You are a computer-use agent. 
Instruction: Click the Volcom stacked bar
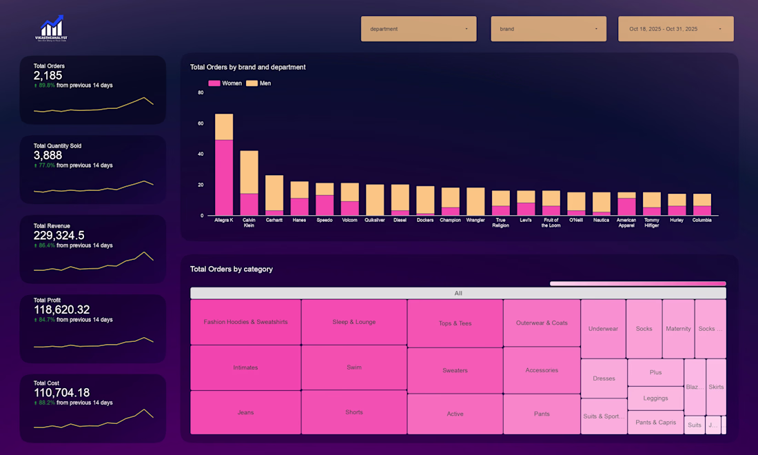click(349, 199)
